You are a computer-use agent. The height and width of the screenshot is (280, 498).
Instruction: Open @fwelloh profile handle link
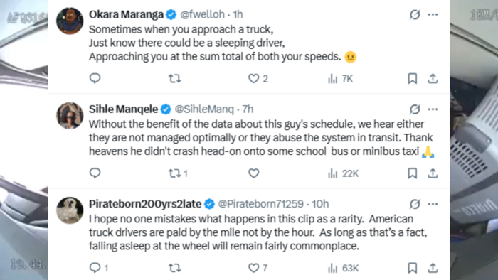pos(202,14)
